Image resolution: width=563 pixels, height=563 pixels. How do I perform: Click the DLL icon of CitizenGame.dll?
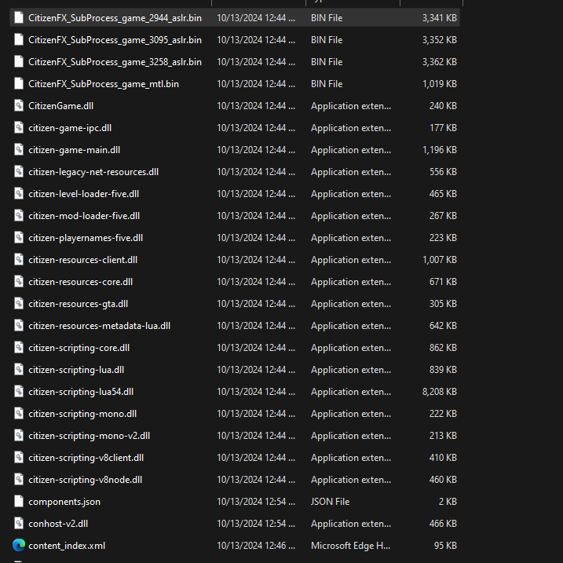(19, 105)
